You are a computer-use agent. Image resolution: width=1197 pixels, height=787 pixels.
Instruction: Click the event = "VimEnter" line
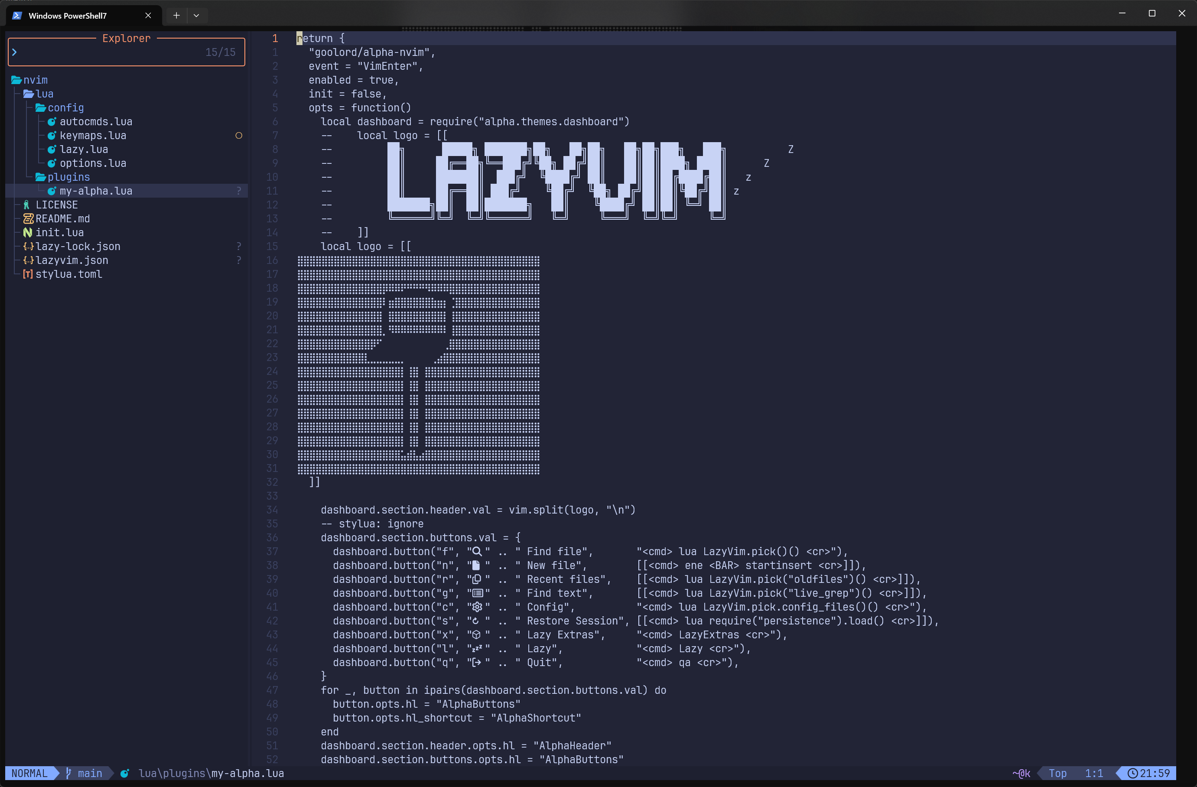[x=366, y=66]
